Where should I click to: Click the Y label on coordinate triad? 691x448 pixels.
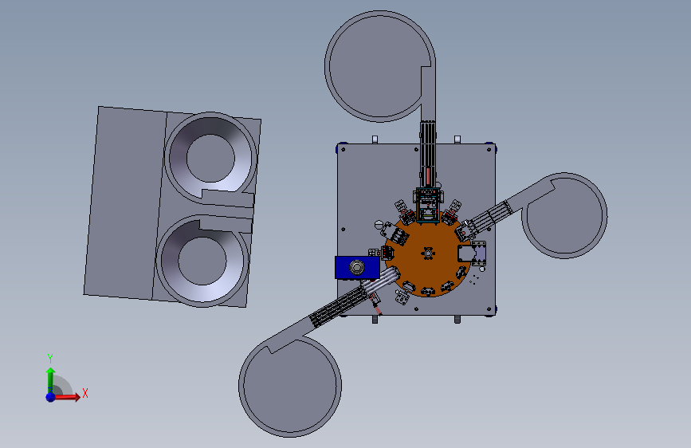pos(50,359)
